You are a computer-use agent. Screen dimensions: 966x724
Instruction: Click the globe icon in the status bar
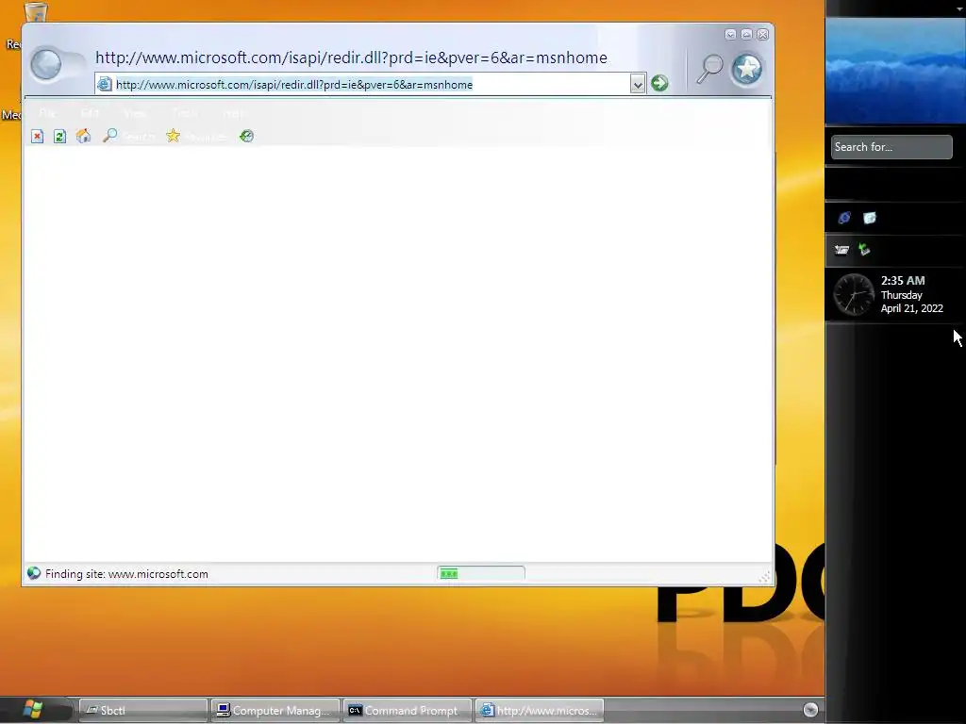pyautogui.click(x=34, y=574)
